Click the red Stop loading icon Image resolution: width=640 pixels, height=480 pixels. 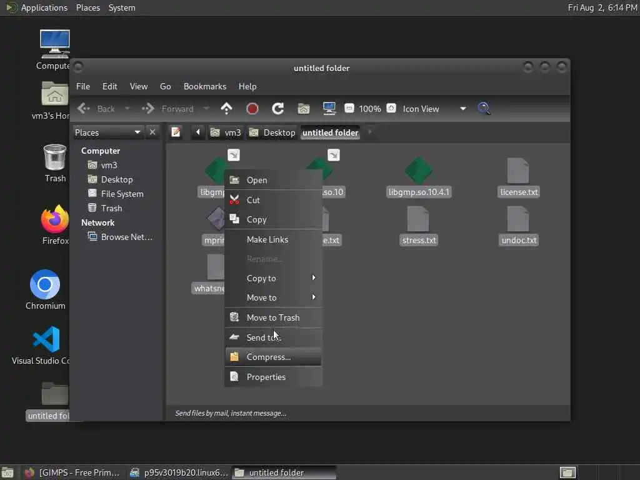click(252, 109)
